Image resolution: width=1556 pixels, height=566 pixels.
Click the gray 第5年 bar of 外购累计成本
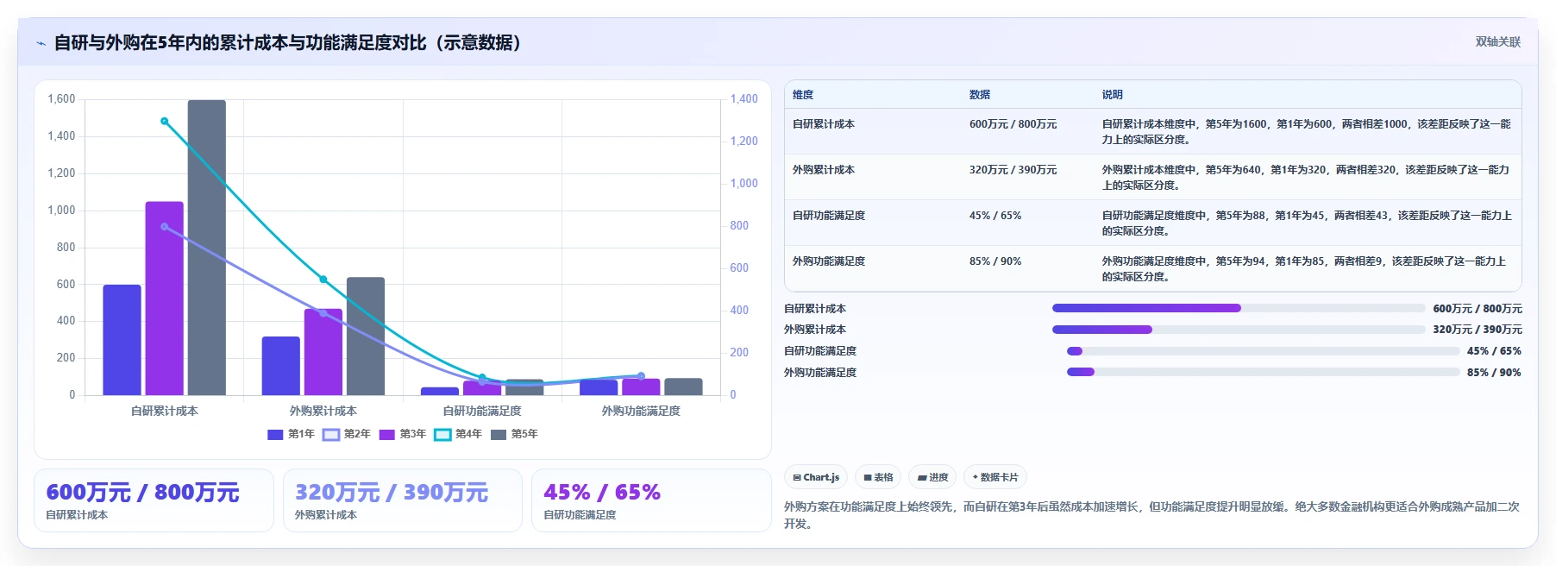[366, 336]
